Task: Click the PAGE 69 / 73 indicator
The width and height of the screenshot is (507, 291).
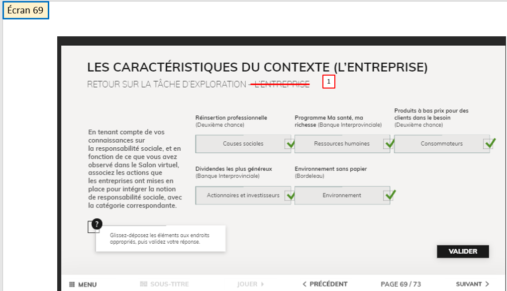Action: coord(401,284)
